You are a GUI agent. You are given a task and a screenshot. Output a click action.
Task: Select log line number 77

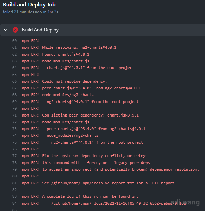[x=15, y=156]
